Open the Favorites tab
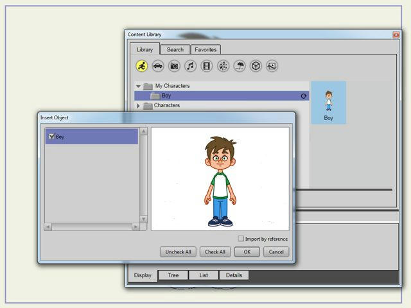 [205, 49]
